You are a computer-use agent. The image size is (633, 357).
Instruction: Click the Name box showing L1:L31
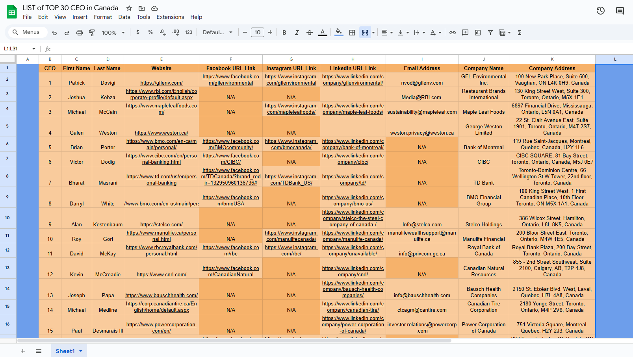[x=16, y=49]
